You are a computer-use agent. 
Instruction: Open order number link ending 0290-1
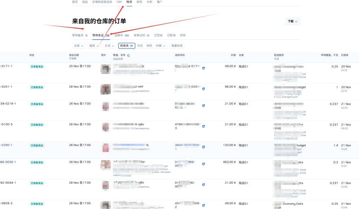coord(6,145)
